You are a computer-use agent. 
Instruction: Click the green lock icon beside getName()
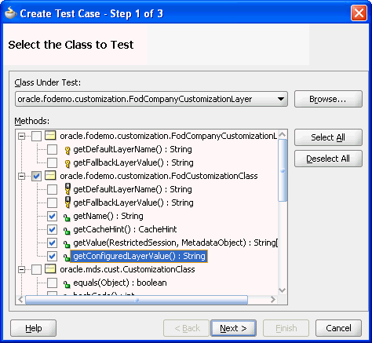point(67,217)
